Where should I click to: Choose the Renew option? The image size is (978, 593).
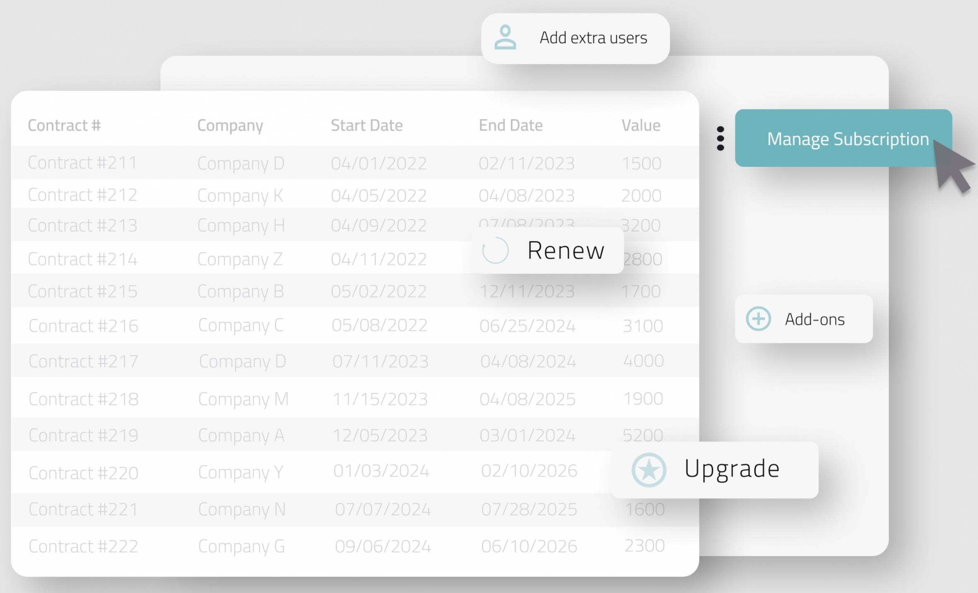pos(565,251)
